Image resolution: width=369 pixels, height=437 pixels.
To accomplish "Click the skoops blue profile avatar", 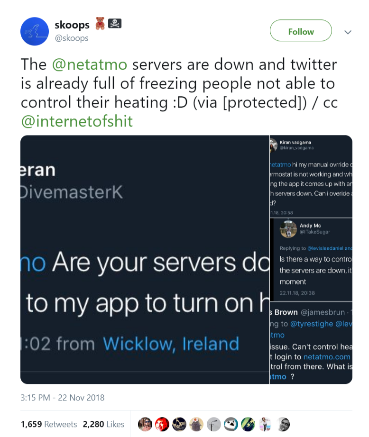I will [35, 31].
